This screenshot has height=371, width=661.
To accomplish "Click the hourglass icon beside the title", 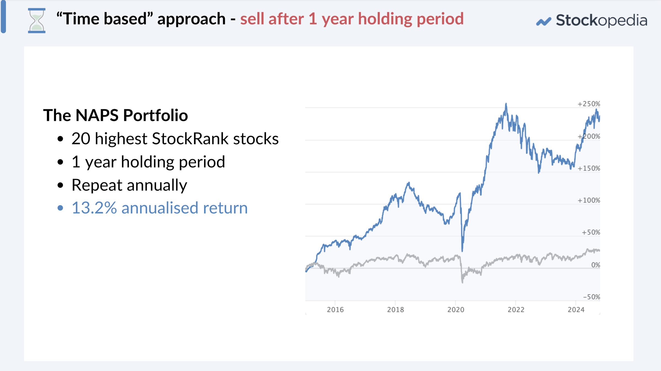I will pyautogui.click(x=37, y=21).
